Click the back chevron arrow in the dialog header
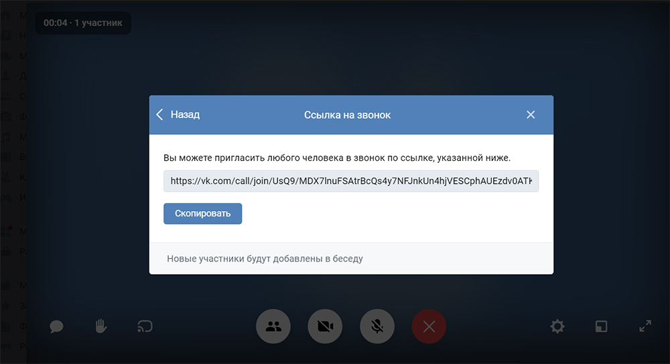This screenshot has width=670, height=364. click(x=159, y=115)
